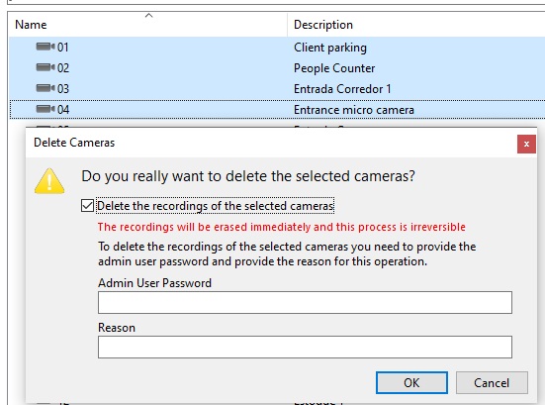Click the camera icon for camera 02
This screenshot has width=545, height=405.
coord(45,67)
